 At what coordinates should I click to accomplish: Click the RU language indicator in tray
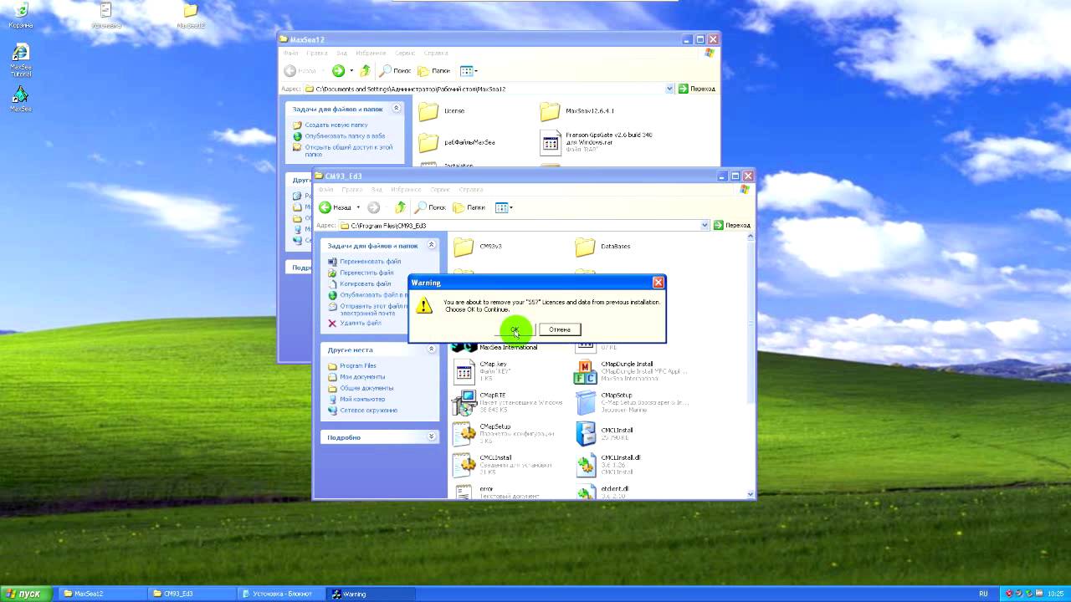point(983,594)
